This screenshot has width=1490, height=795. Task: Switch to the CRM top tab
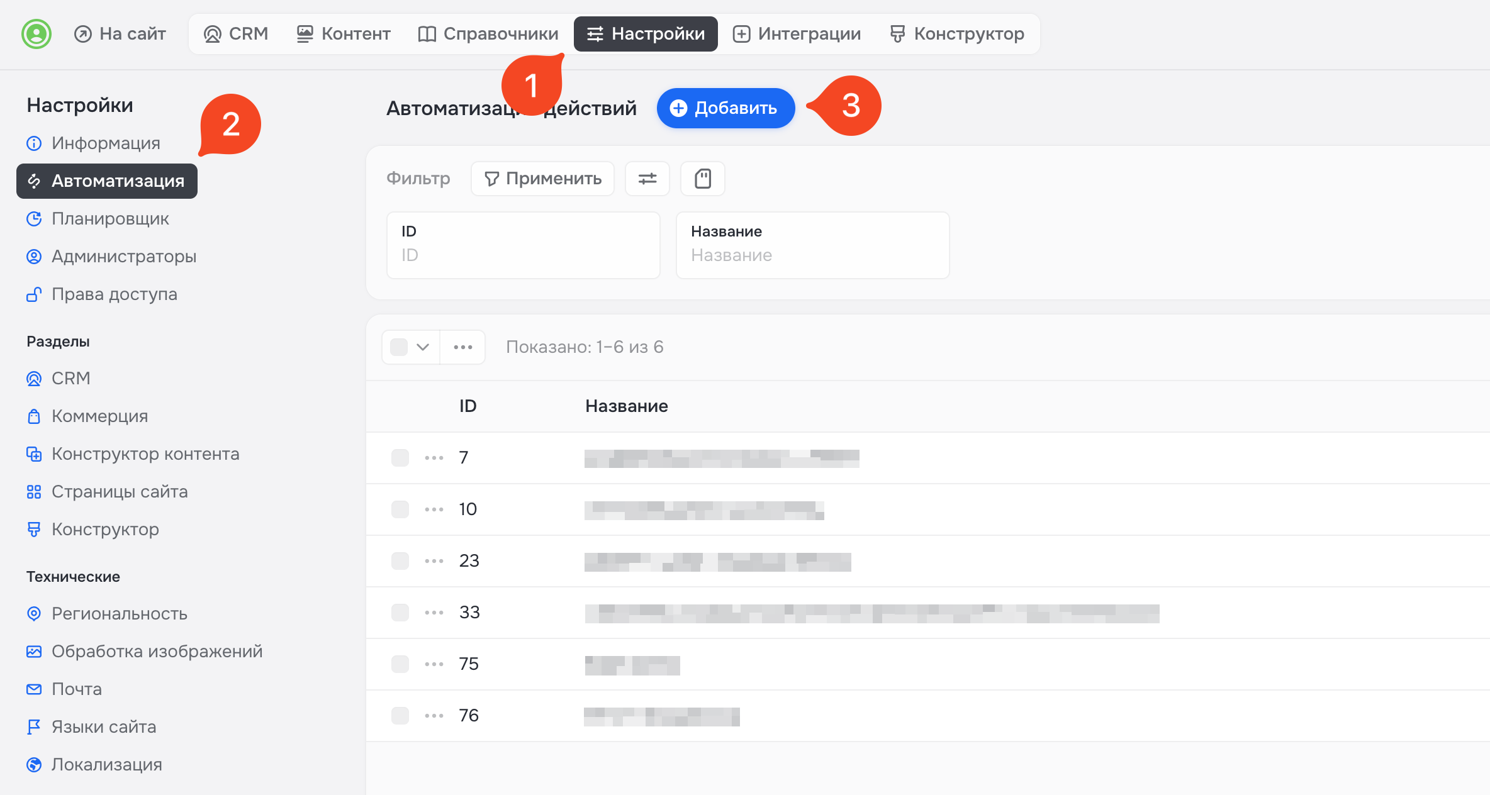[x=236, y=34]
